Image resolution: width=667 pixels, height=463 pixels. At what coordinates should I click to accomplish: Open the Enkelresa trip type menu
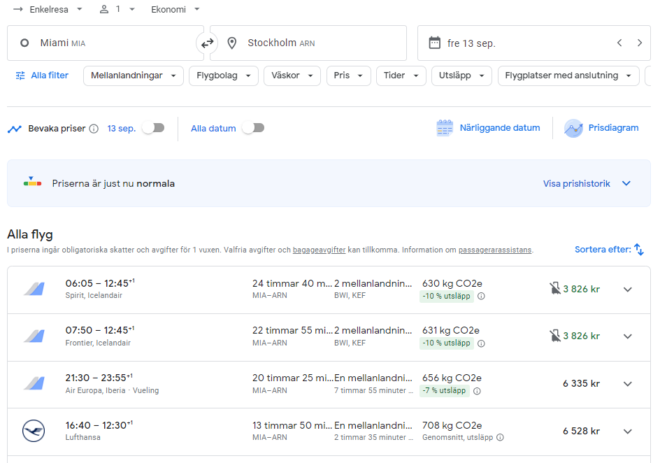48,9
